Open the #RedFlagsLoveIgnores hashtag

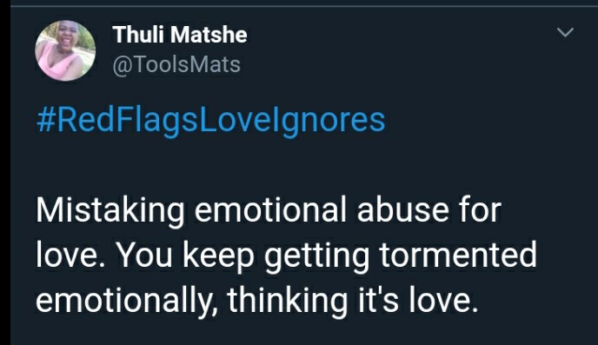pyautogui.click(x=211, y=121)
